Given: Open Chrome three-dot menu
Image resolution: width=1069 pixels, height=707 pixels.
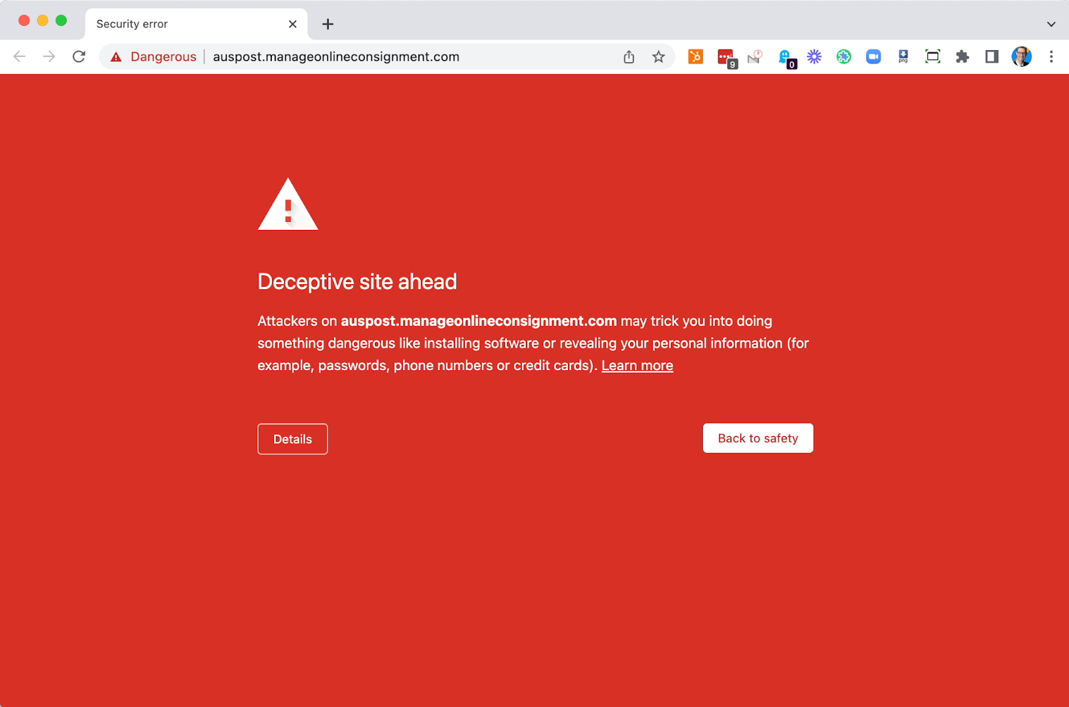Looking at the screenshot, I should (1051, 57).
